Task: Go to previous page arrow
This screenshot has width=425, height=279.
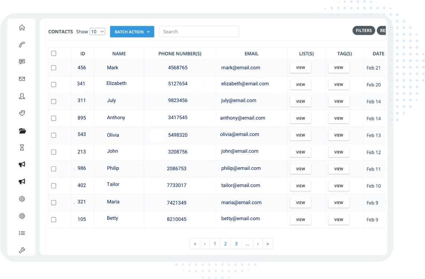Action: [205, 244]
